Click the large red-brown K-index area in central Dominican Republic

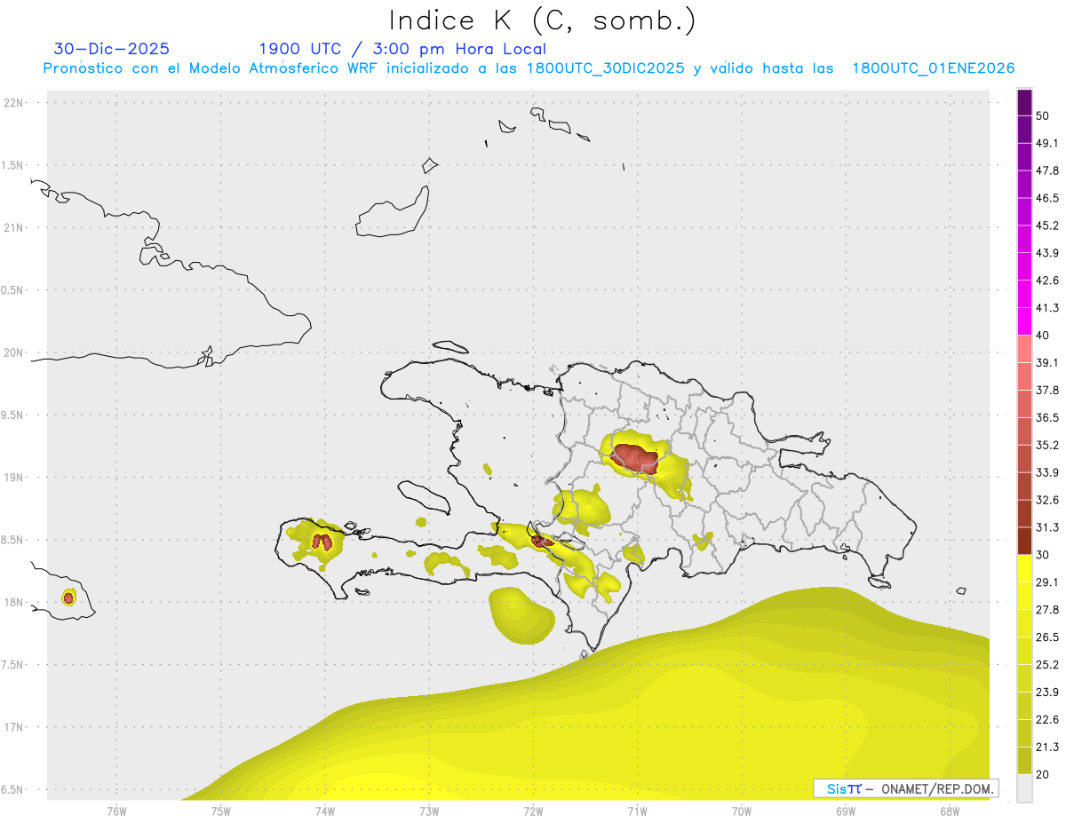click(x=636, y=458)
